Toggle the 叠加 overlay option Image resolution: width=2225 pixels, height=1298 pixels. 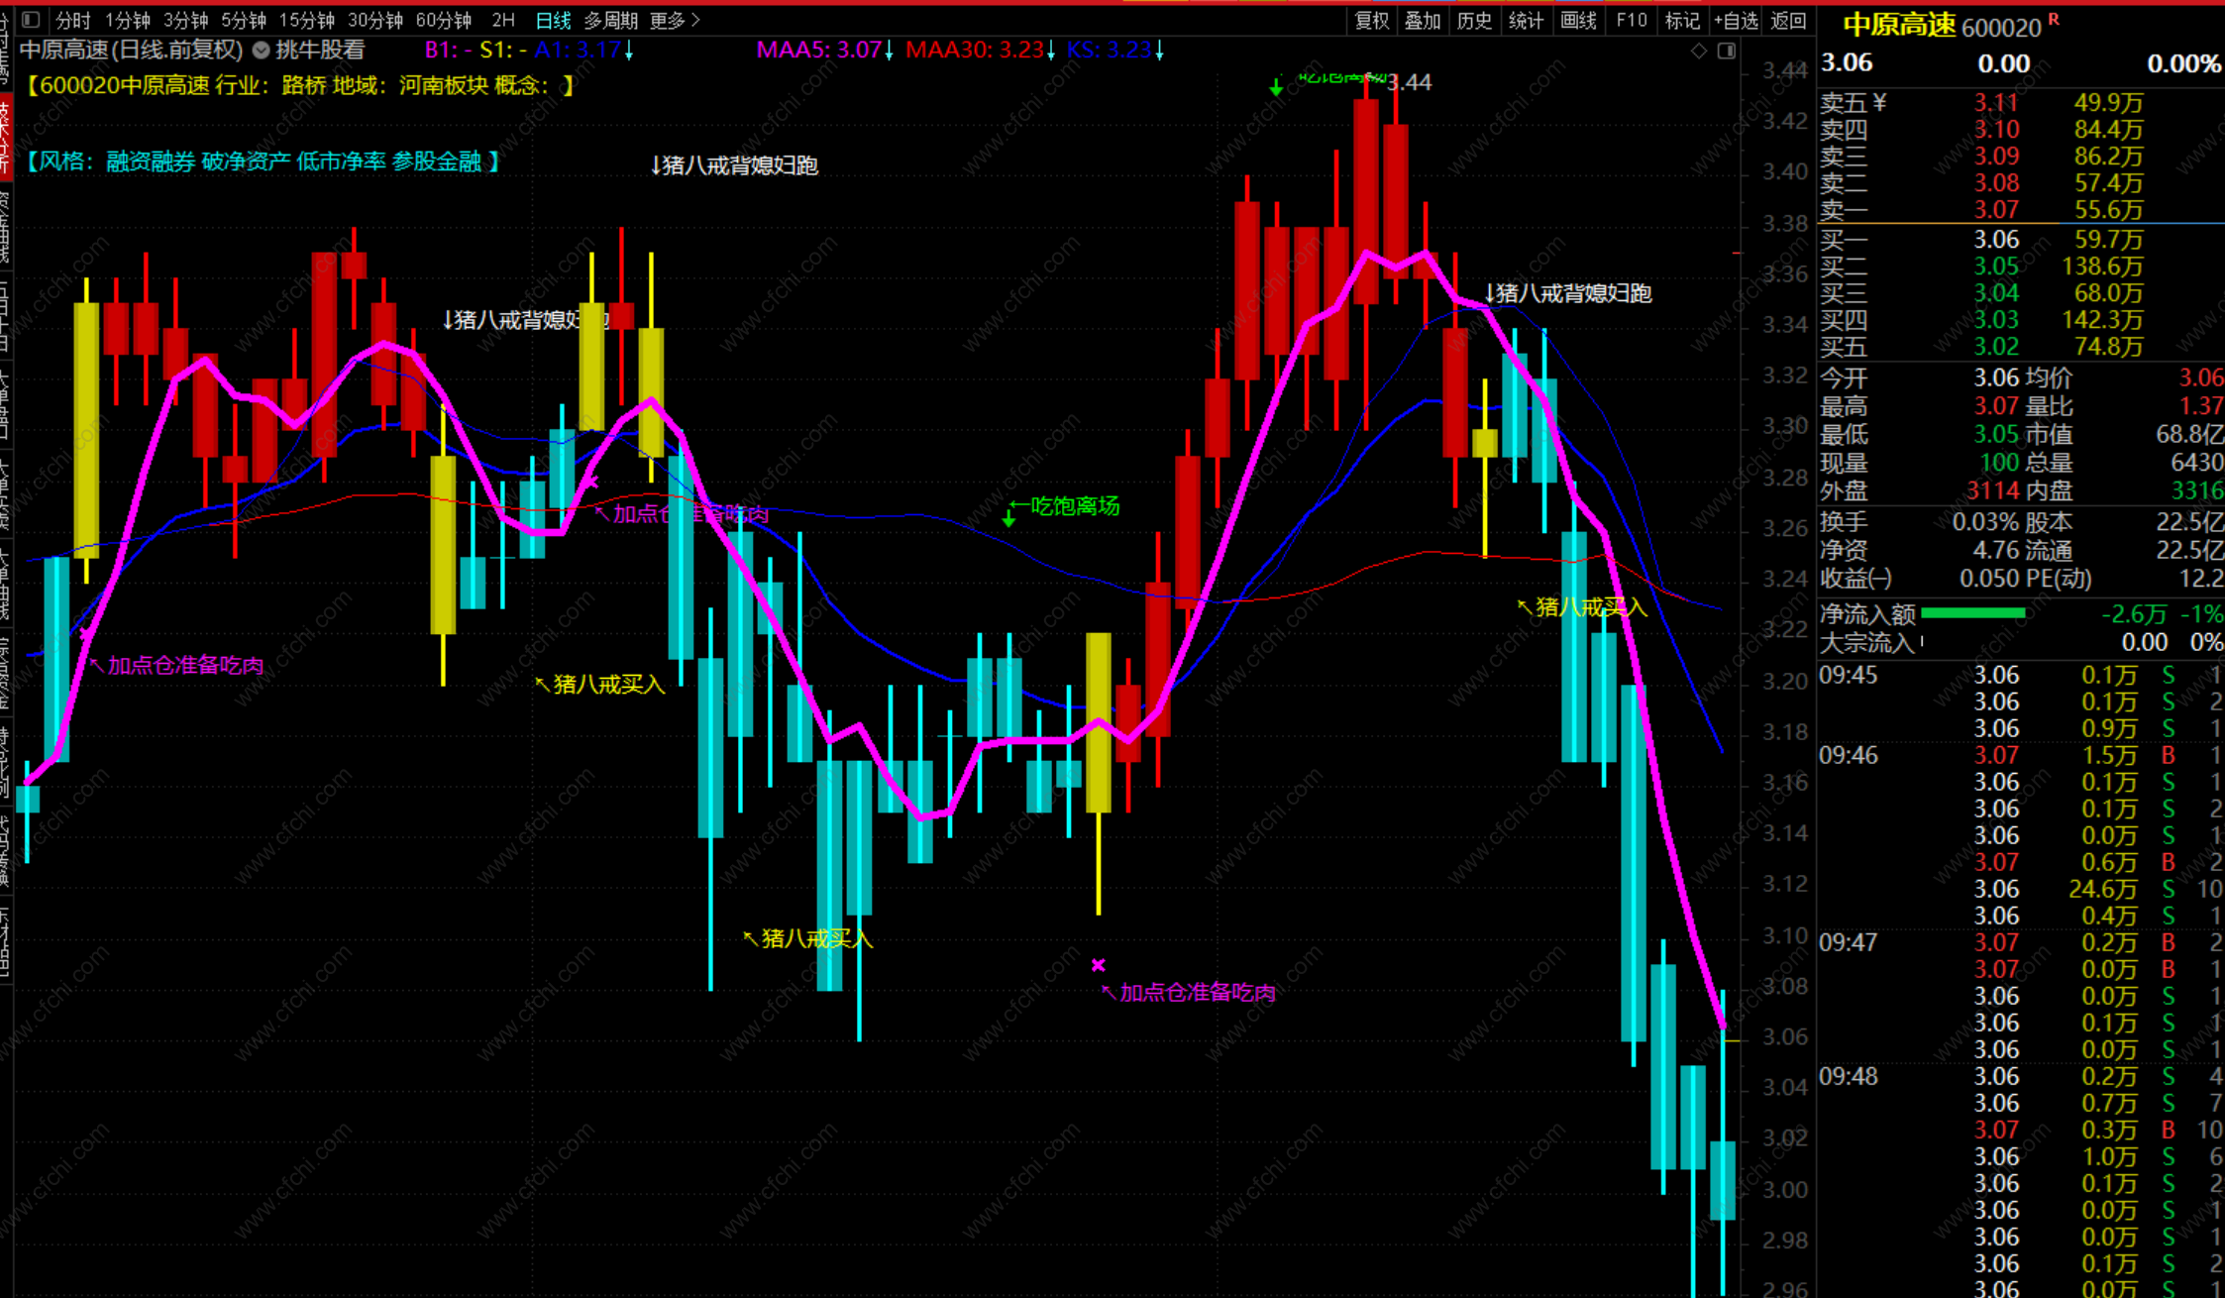(x=1423, y=20)
